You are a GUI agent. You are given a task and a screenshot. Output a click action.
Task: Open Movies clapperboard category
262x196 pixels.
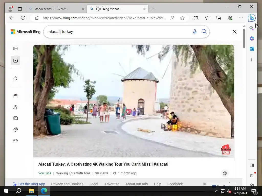tap(15, 96)
